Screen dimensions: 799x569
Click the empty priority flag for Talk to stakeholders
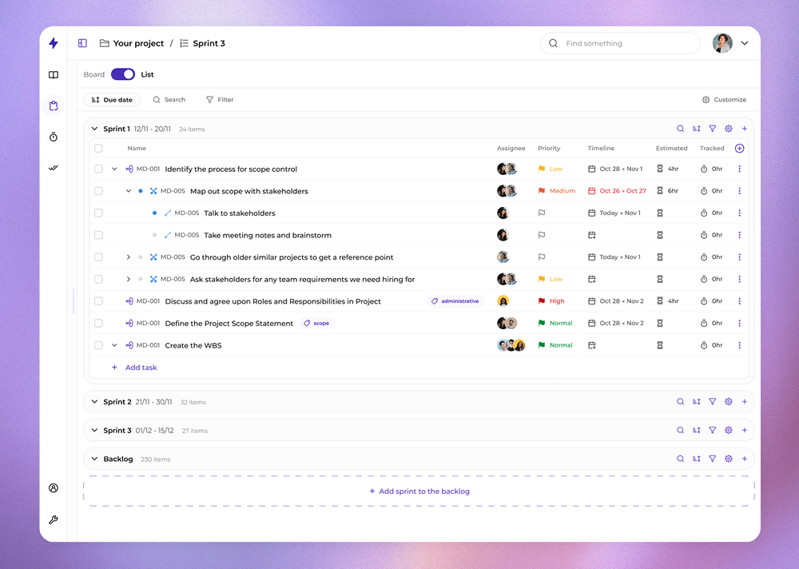(x=542, y=213)
